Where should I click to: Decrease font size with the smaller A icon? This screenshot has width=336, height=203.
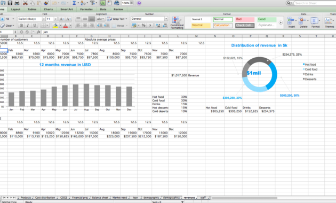coord(69,19)
